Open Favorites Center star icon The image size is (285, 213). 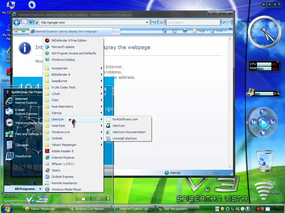[16, 31]
